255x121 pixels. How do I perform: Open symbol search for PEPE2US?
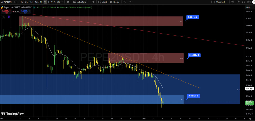pyautogui.click(x=7, y=2)
